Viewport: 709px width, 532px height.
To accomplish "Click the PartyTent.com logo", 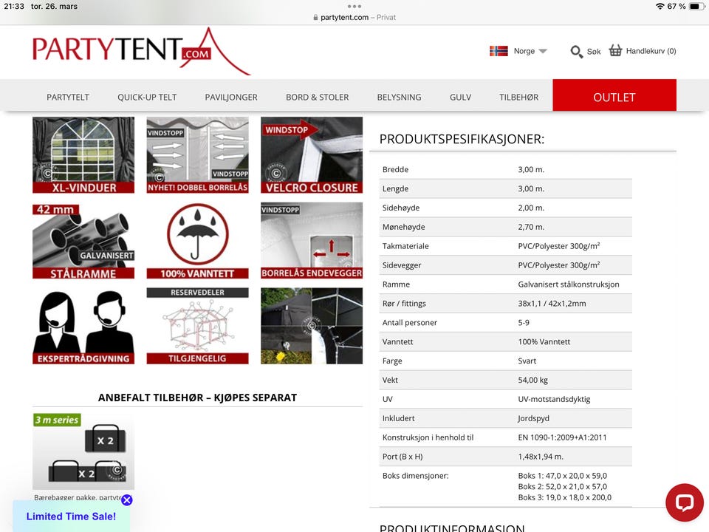I will tap(141, 51).
